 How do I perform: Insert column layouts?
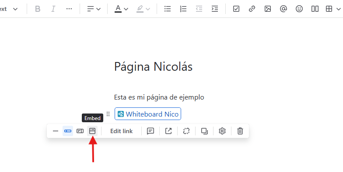point(315,9)
